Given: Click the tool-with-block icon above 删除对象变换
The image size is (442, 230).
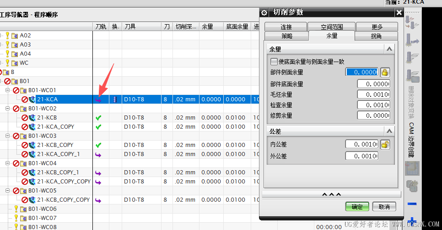Looking at the screenshot, I should (x=412, y=76).
